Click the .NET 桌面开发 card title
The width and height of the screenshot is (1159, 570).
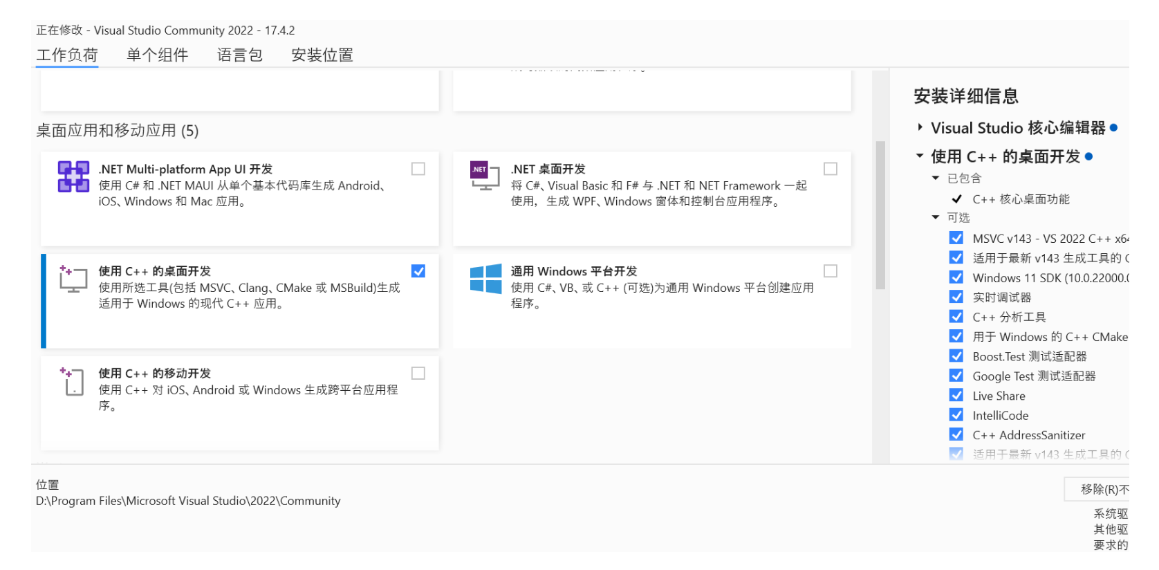click(x=548, y=169)
